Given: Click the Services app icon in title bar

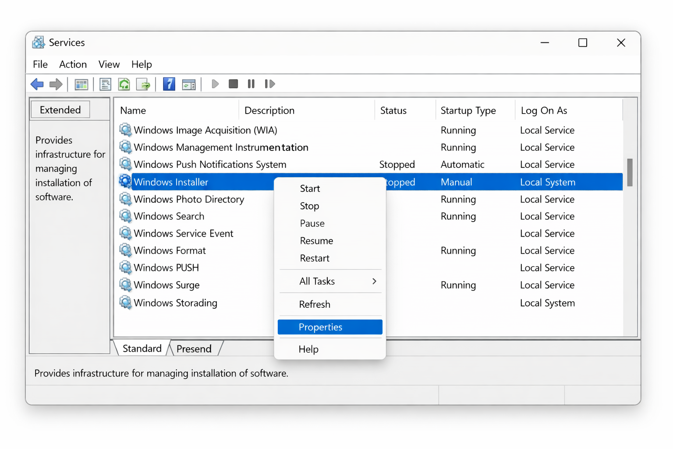Looking at the screenshot, I should (x=39, y=43).
